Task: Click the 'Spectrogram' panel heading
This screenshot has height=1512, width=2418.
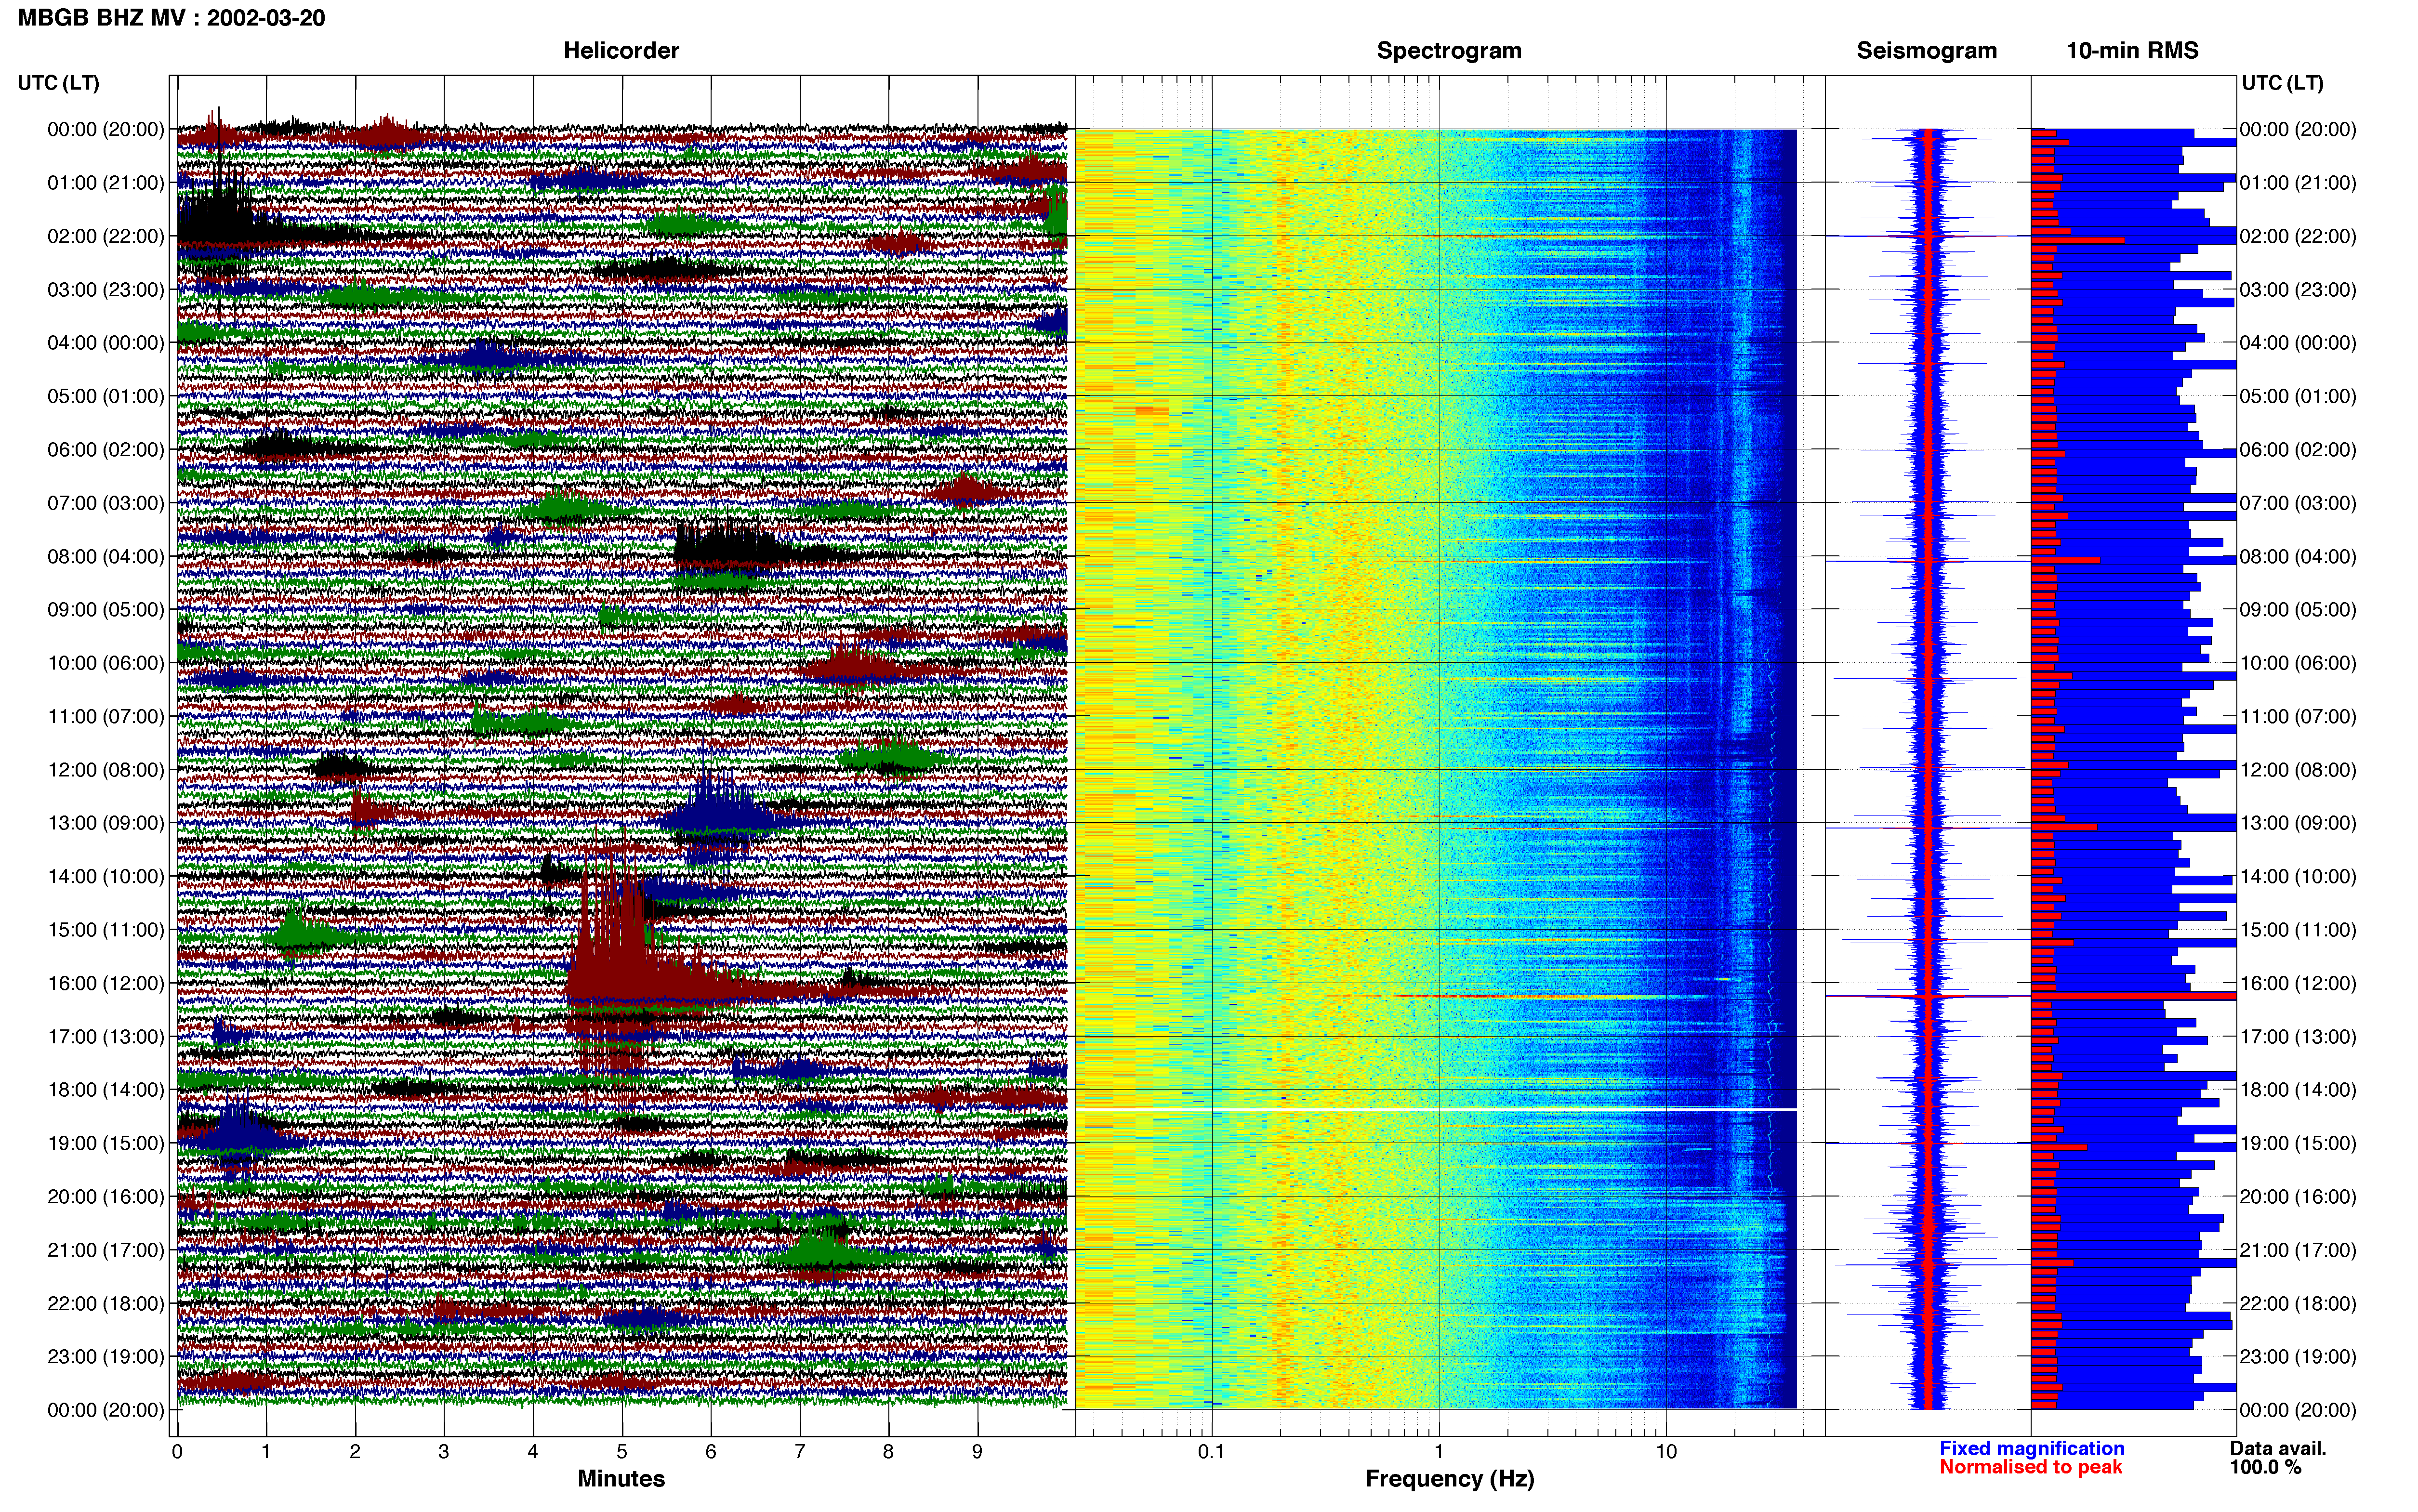Action: point(1449,51)
